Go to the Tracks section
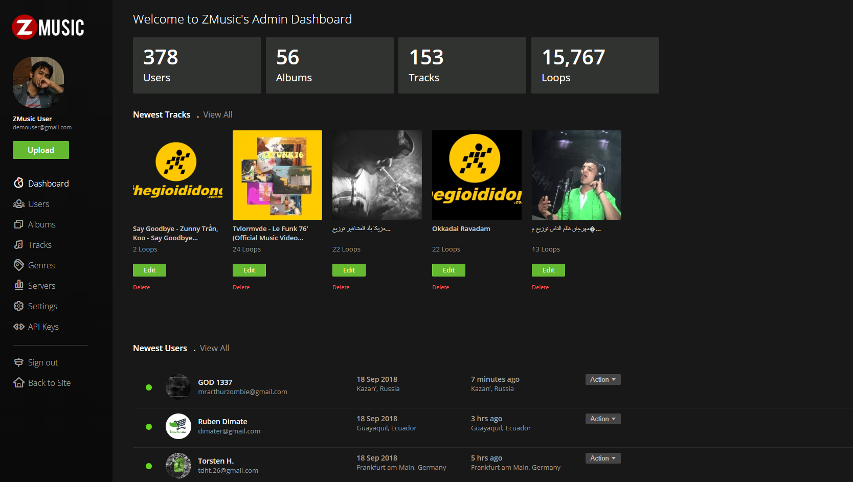 click(40, 245)
